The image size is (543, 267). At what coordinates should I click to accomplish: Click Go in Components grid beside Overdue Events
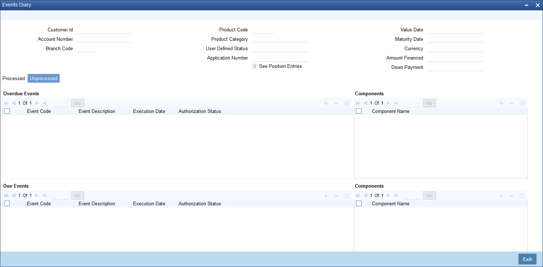click(x=429, y=103)
